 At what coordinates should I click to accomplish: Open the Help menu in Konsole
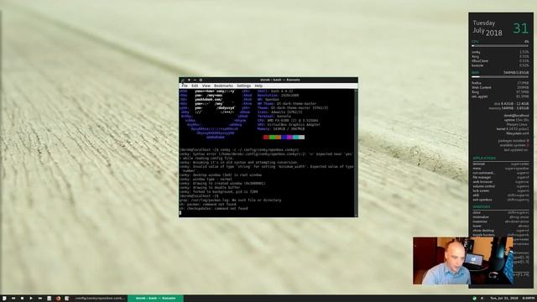pos(258,86)
